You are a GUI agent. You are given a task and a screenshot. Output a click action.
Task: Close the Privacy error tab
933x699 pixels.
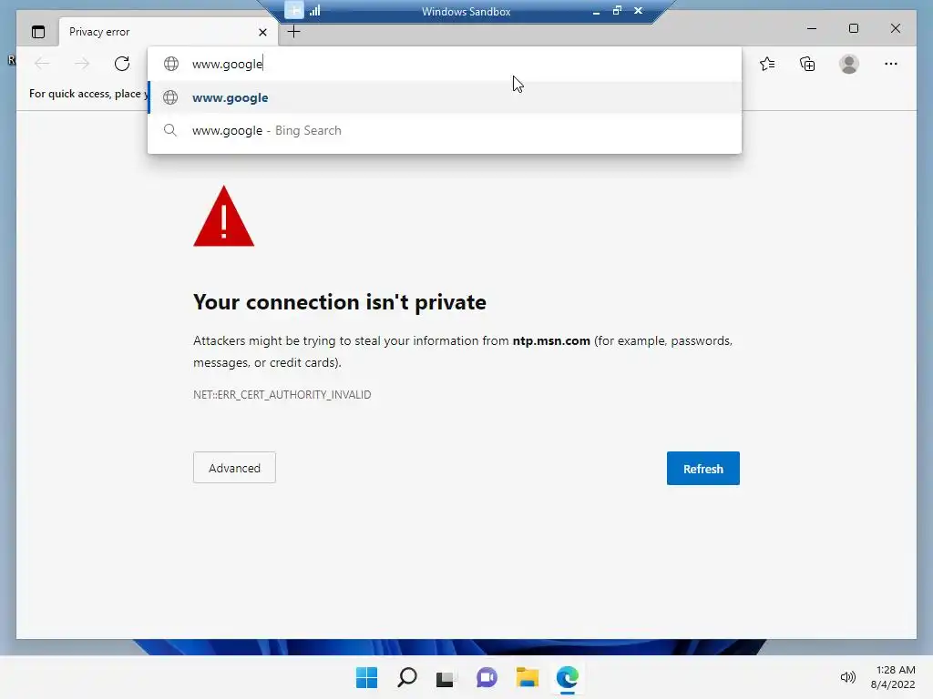click(262, 32)
